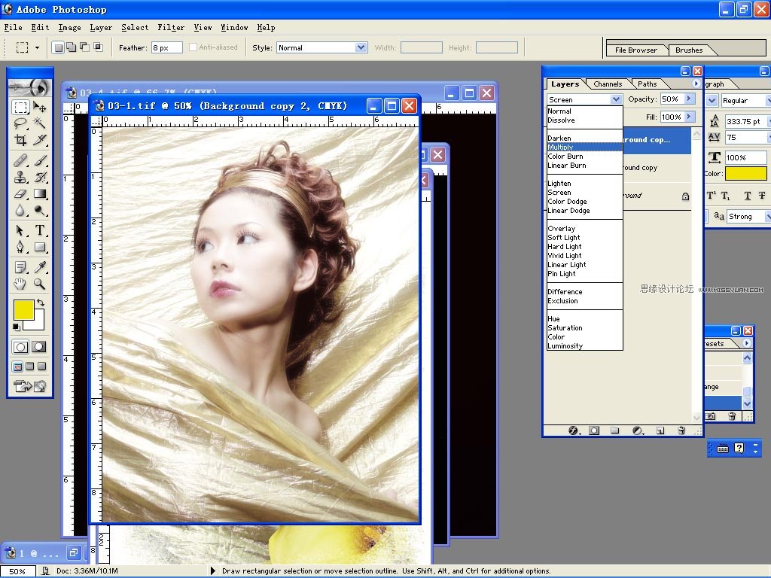Image resolution: width=771 pixels, height=578 pixels.
Task: Add a layer mask in Layers panel
Action: [594, 430]
